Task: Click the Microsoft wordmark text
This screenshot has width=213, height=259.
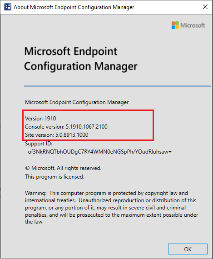Action: 193,25
